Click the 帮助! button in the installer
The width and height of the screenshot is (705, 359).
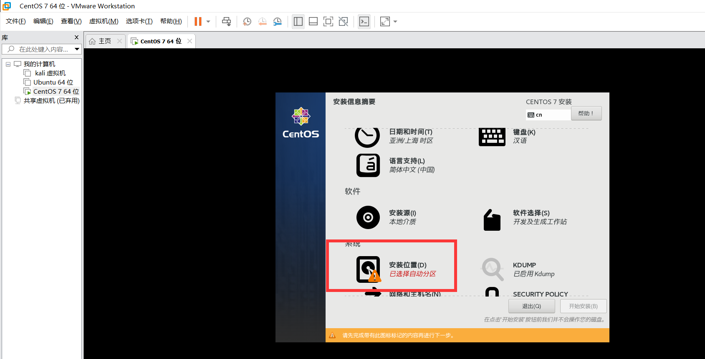point(586,113)
